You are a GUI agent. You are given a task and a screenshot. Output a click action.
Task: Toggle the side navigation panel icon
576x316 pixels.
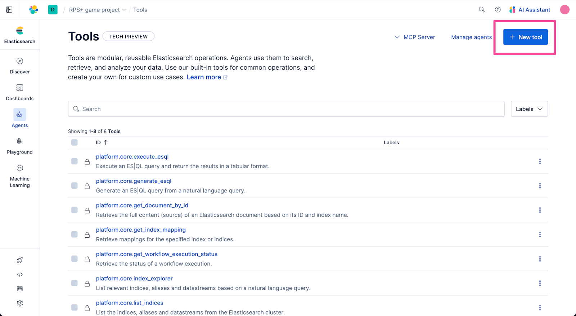(x=9, y=10)
